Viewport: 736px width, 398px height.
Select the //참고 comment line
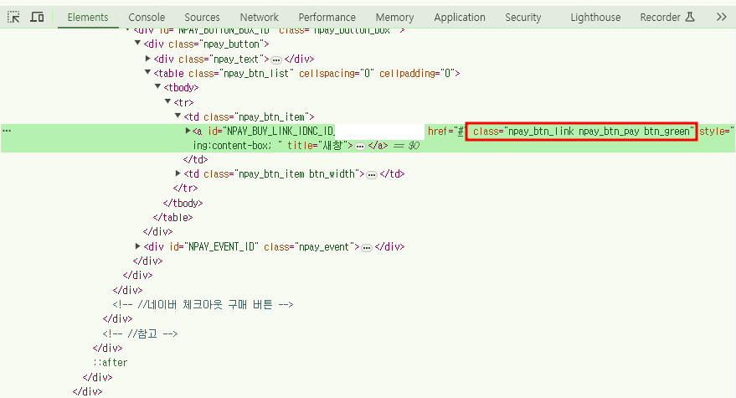tap(140, 334)
